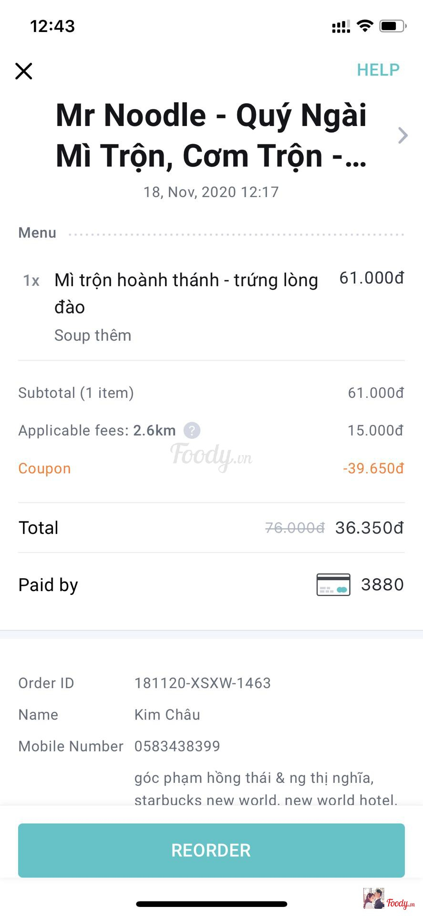Viewport: 423px width, 916px height.
Task: Tap the Order ID 181120-XSXW-1463
Action: click(202, 683)
